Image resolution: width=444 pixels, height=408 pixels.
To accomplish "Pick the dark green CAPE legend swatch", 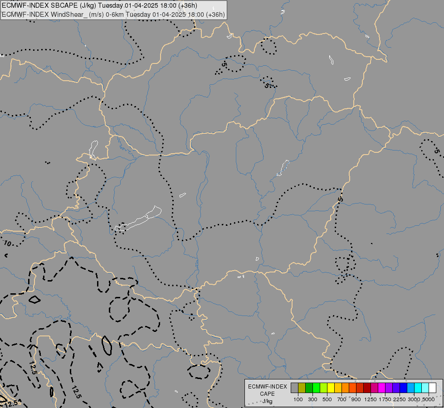I will click(309, 388).
